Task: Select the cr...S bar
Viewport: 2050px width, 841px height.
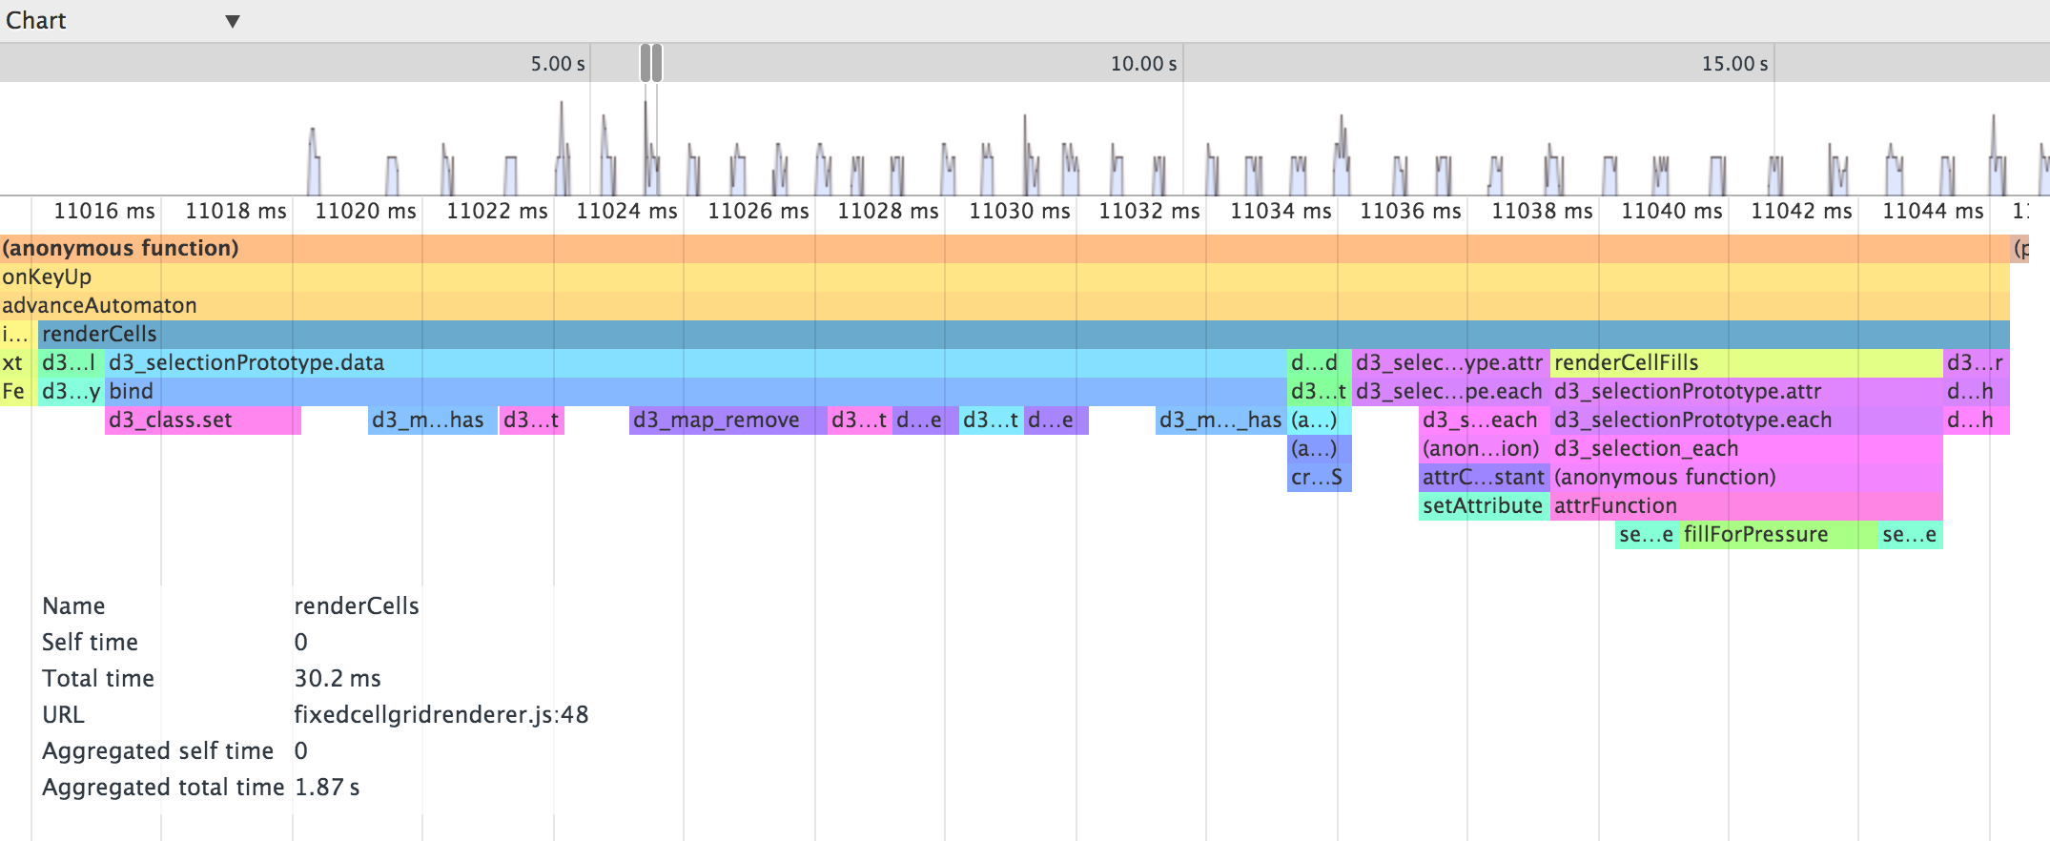Action: (x=1320, y=477)
